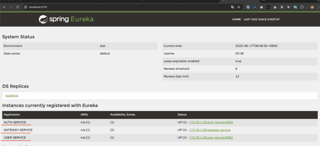This screenshot has width=320, height=146.
Task: Click the Environment value test
Action: (x=102, y=46)
